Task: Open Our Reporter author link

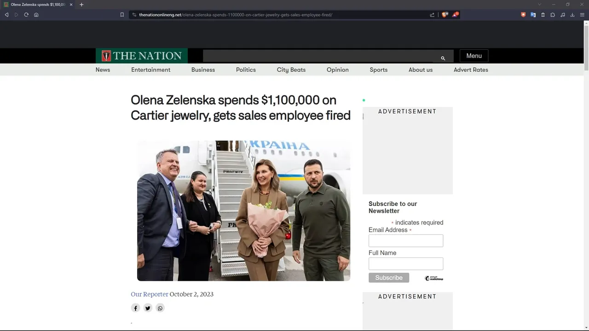Action: [150, 294]
